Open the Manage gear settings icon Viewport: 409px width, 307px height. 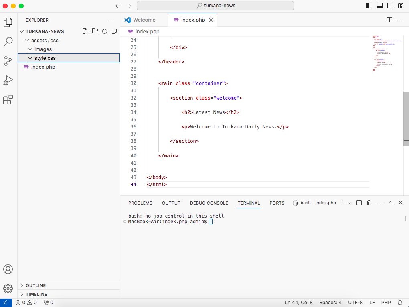(8, 289)
